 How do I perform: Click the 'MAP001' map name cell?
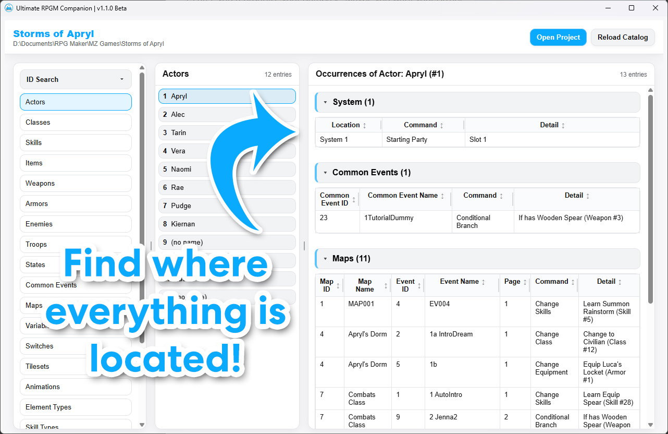click(368, 312)
